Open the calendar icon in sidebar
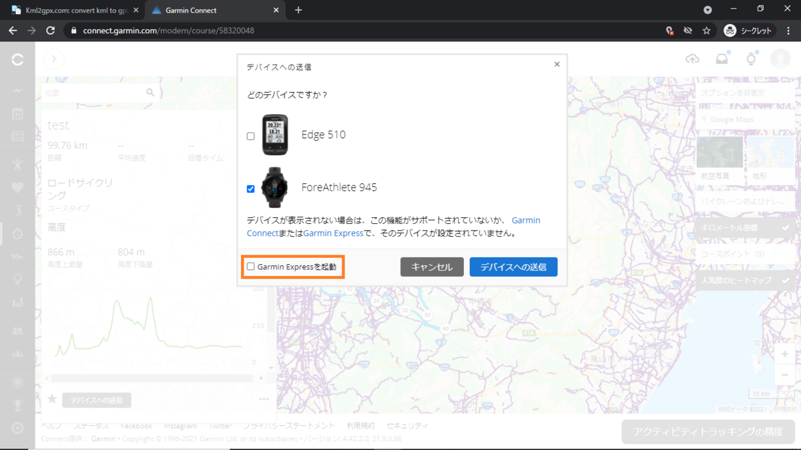 [18, 113]
